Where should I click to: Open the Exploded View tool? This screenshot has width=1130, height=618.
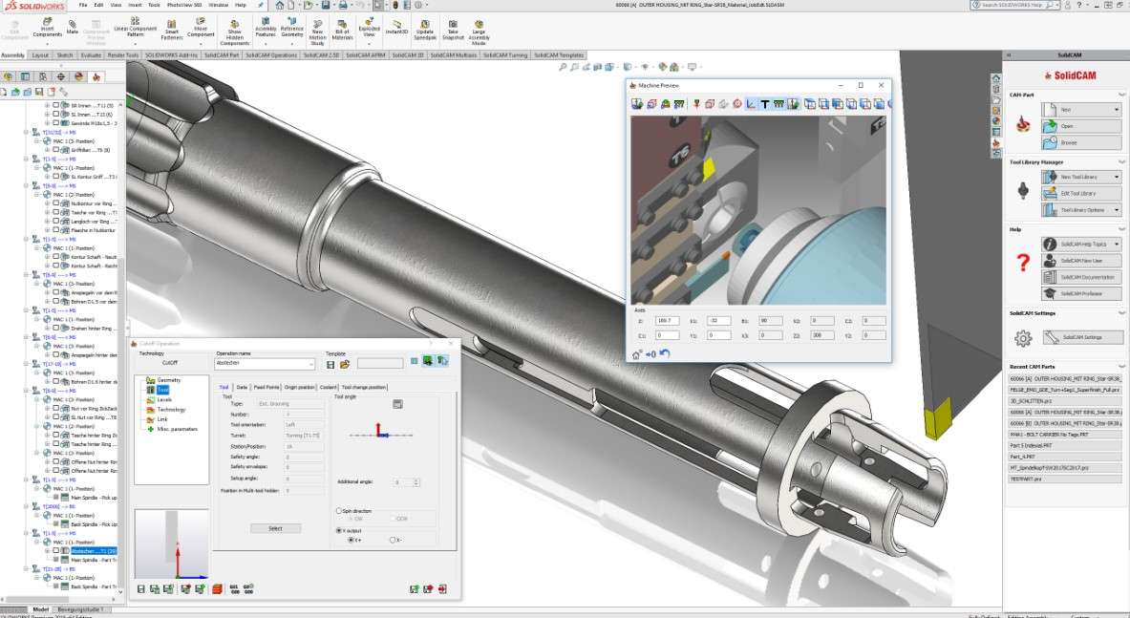(369, 28)
